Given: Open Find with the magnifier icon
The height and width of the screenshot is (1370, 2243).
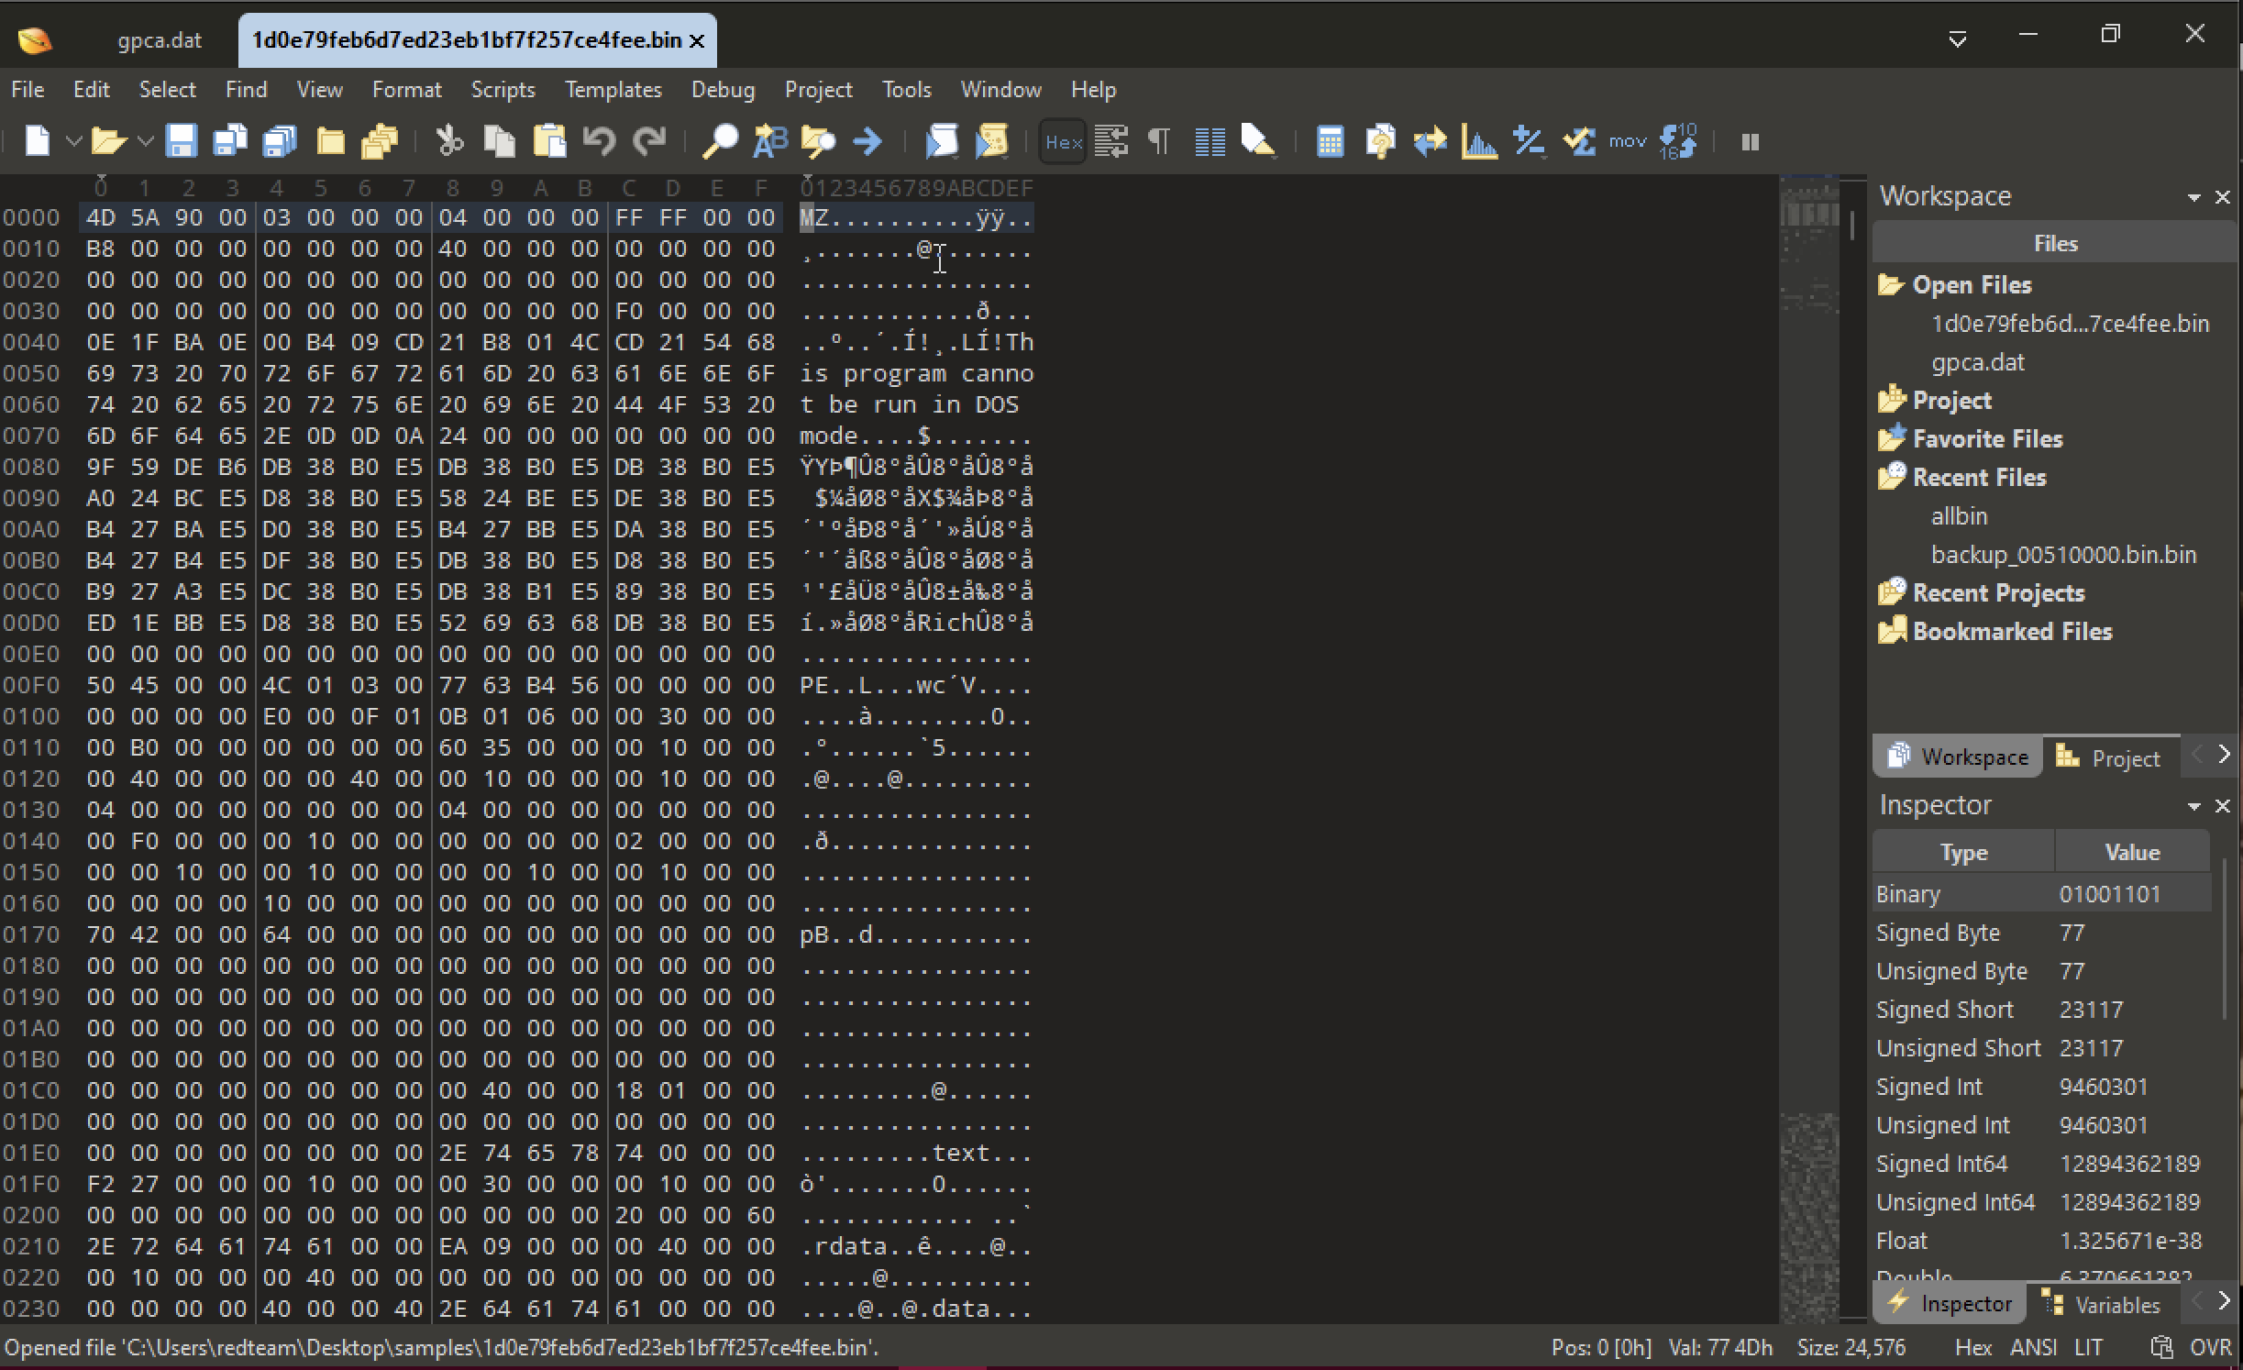Looking at the screenshot, I should coord(720,142).
